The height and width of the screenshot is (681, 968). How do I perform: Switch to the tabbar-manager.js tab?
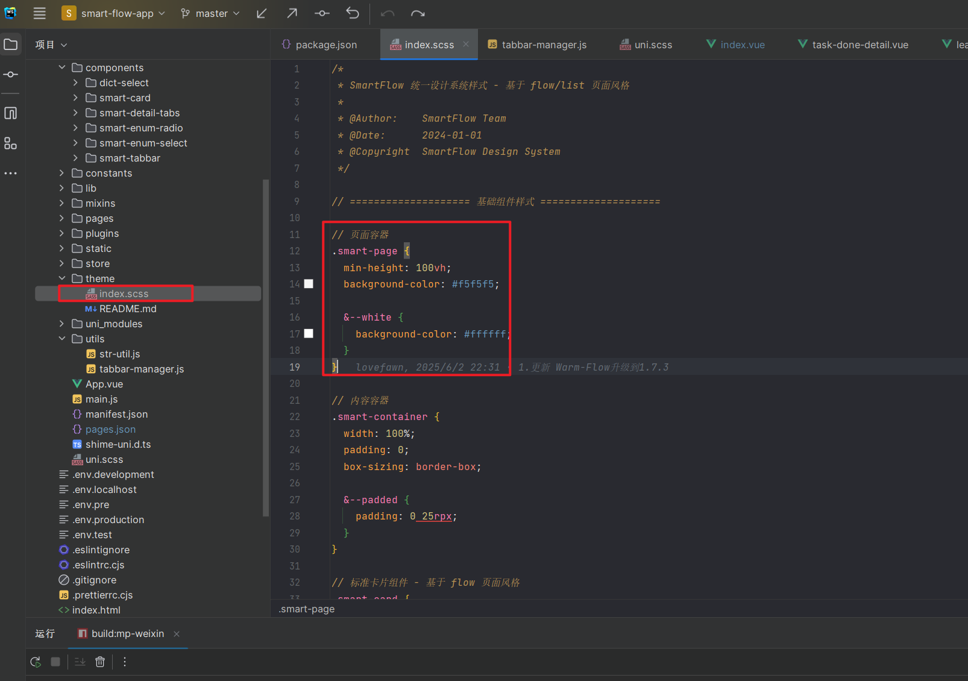click(x=537, y=45)
